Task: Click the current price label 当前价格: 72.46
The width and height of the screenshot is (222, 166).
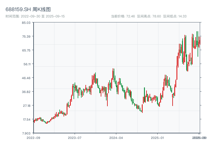Action: click(123, 16)
